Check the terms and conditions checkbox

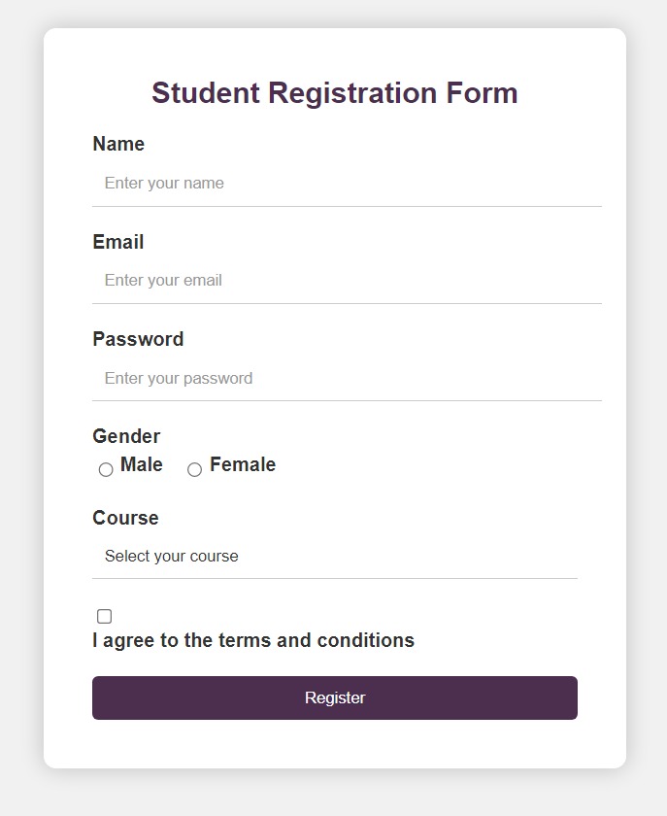point(104,616)
